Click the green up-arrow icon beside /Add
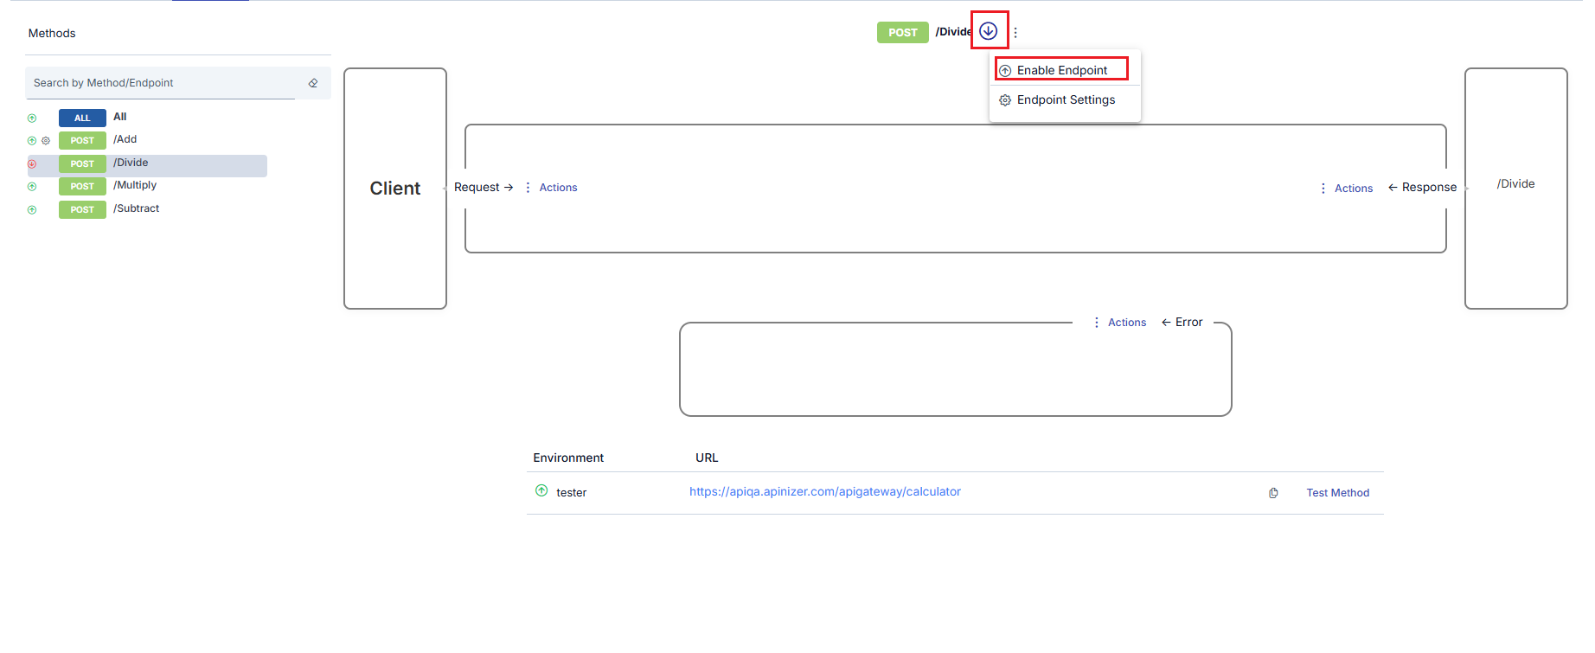The height and width of the screenshot is (653, 1595). [32, 140]
